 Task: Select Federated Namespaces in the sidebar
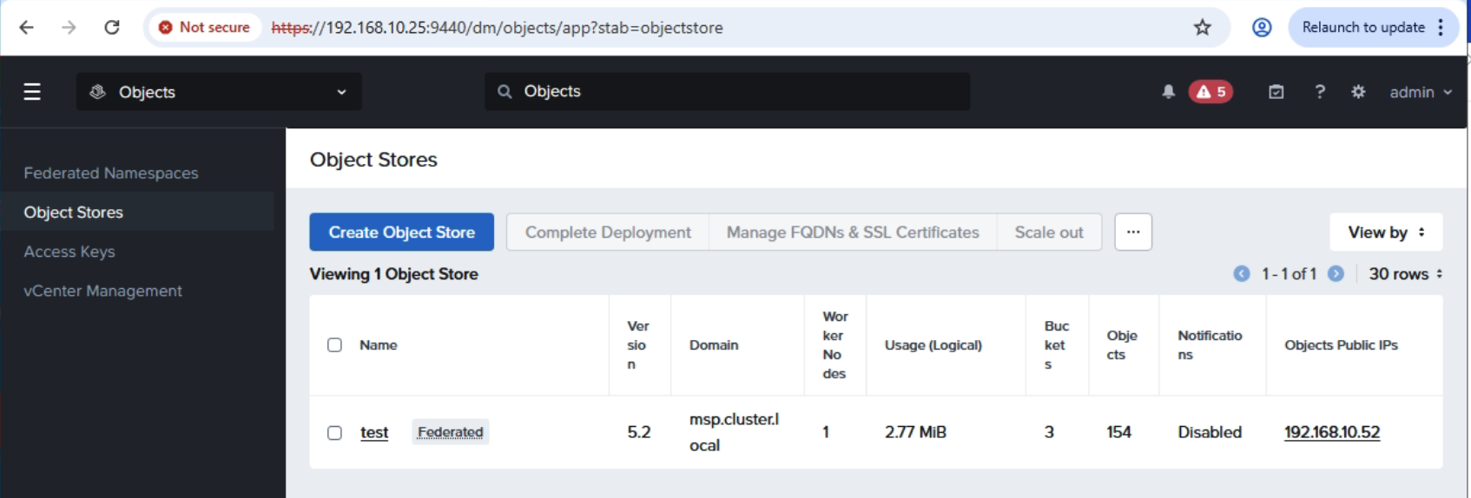point(111,174)
